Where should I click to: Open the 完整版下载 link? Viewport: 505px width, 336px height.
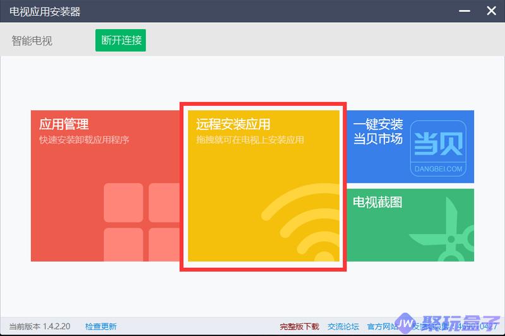pos(299,327)
